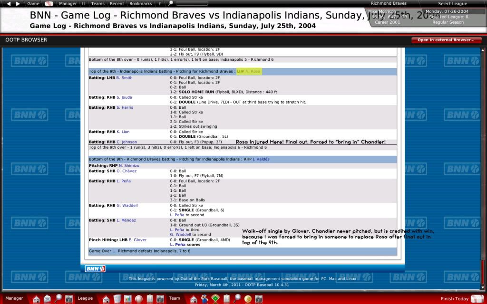Open the Bookmarks menu
487x304 pixels.
point(141,3)
